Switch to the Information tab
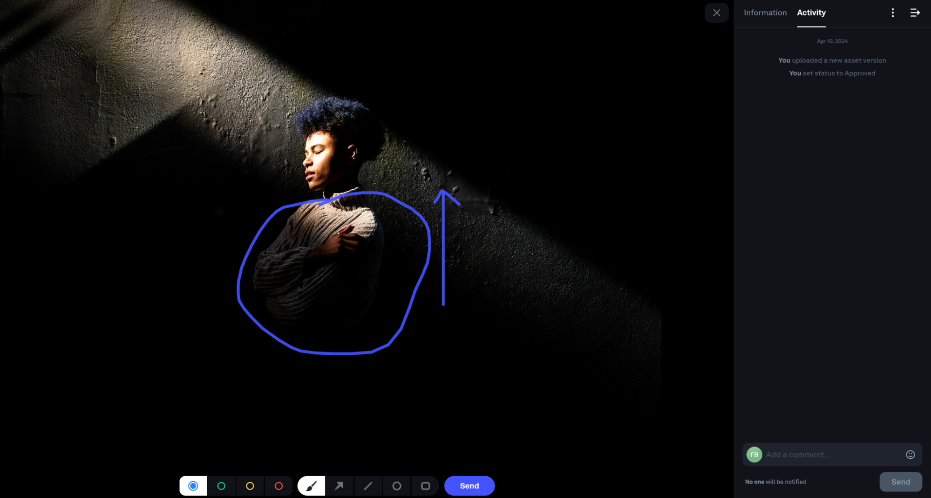 point(765,13)
